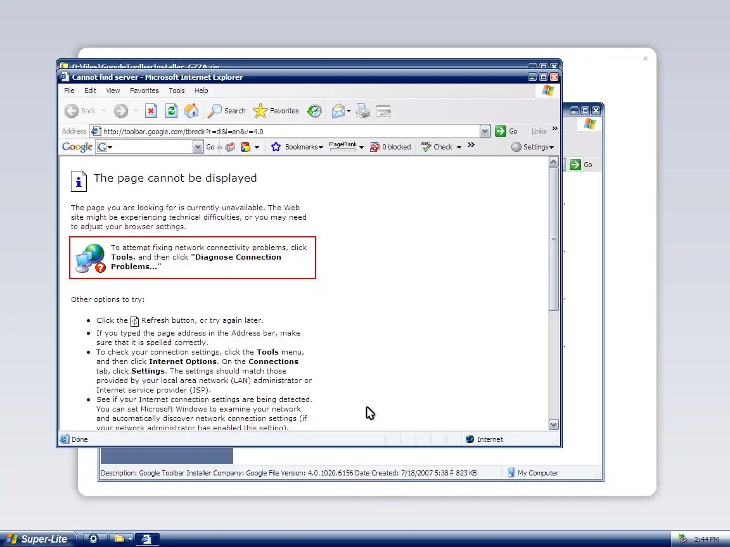Click the Google toolbar news icon
730x547 pixels.
(230, 147)
